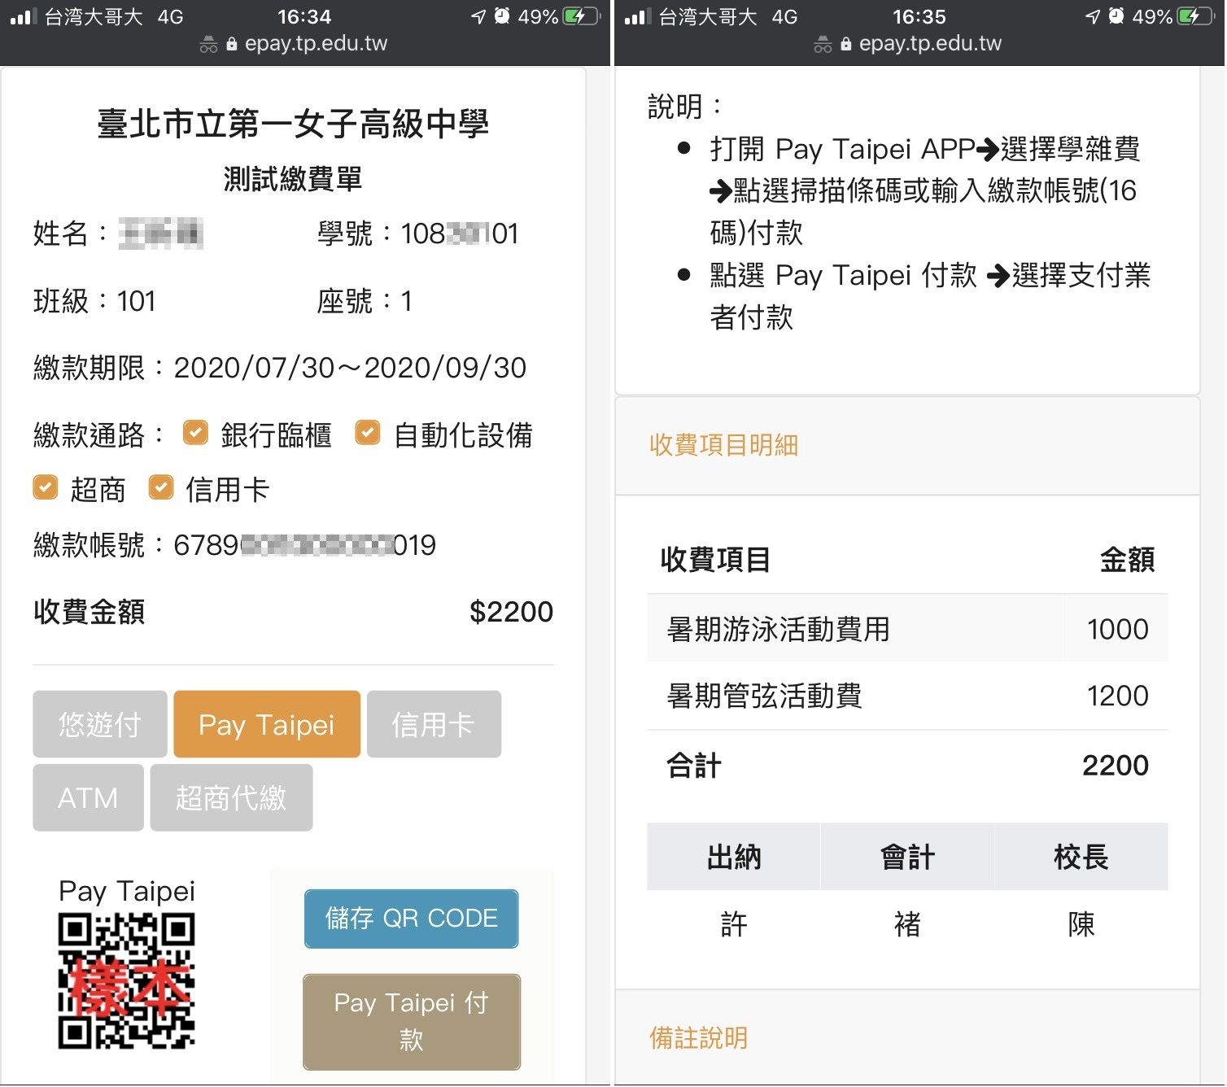Tap the 校長 column header
The height and width of the screenshot is (1087, 1227).
point(1081,858)
